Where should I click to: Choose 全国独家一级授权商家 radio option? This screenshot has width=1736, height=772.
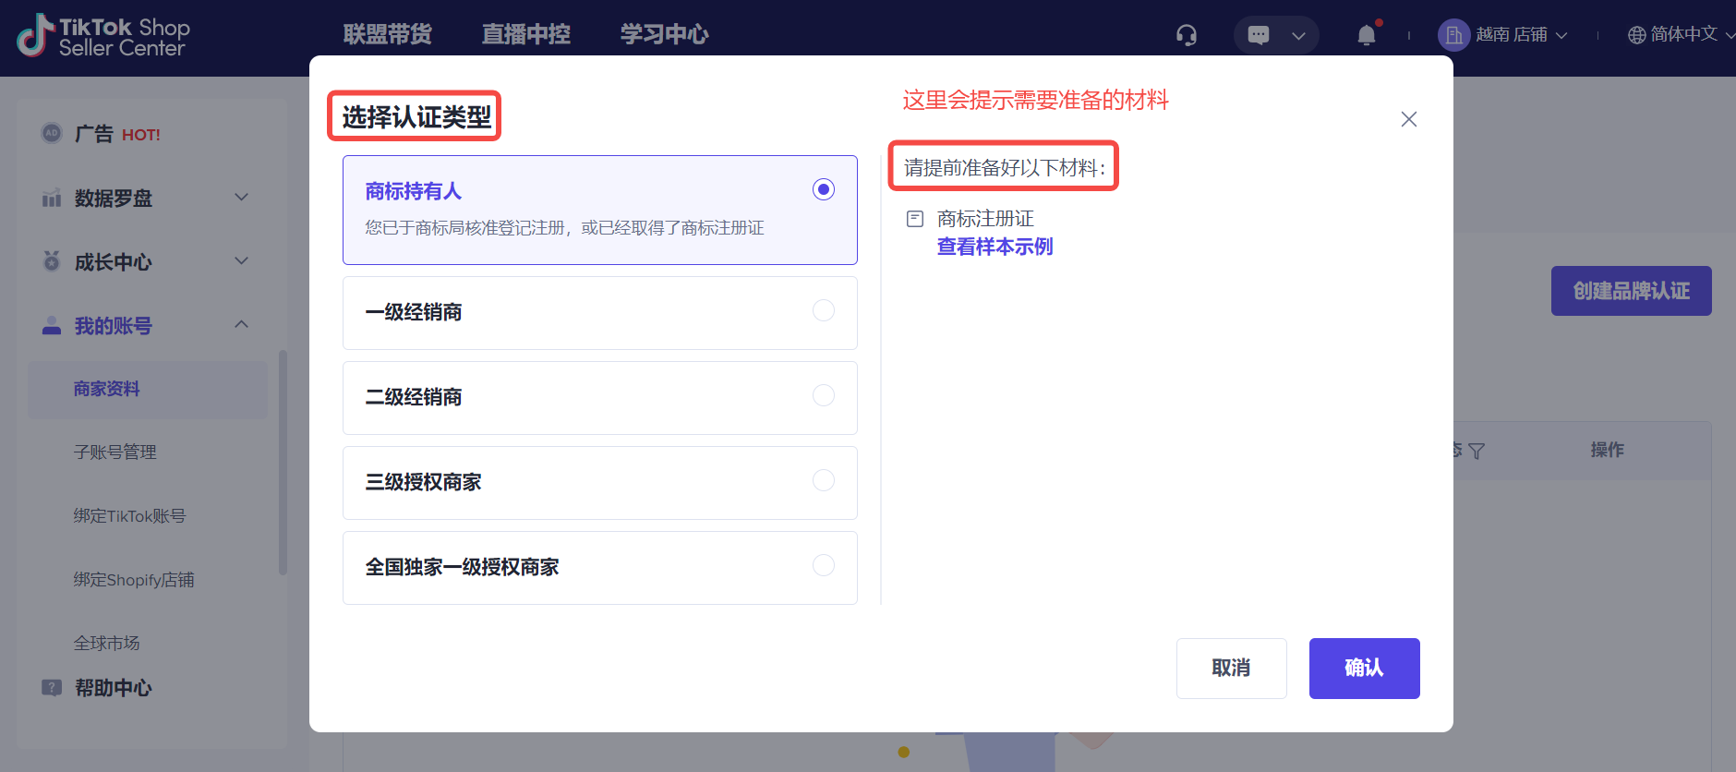823,566
